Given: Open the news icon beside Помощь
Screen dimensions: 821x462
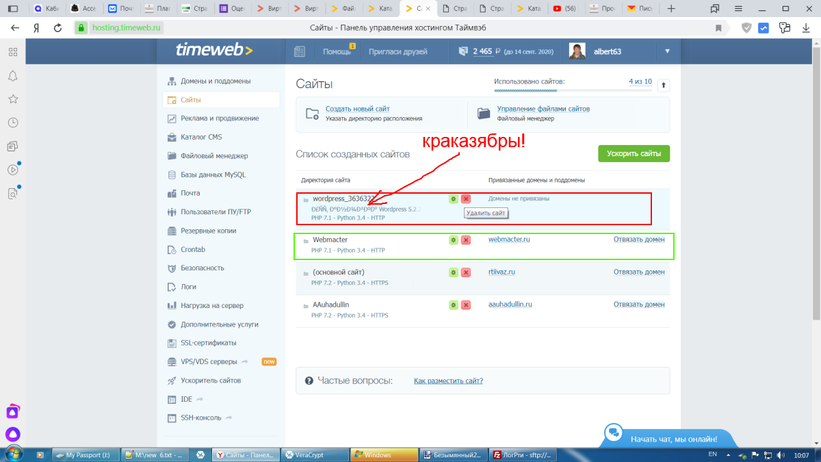Looking at the screenshot, I should [299, 51].
